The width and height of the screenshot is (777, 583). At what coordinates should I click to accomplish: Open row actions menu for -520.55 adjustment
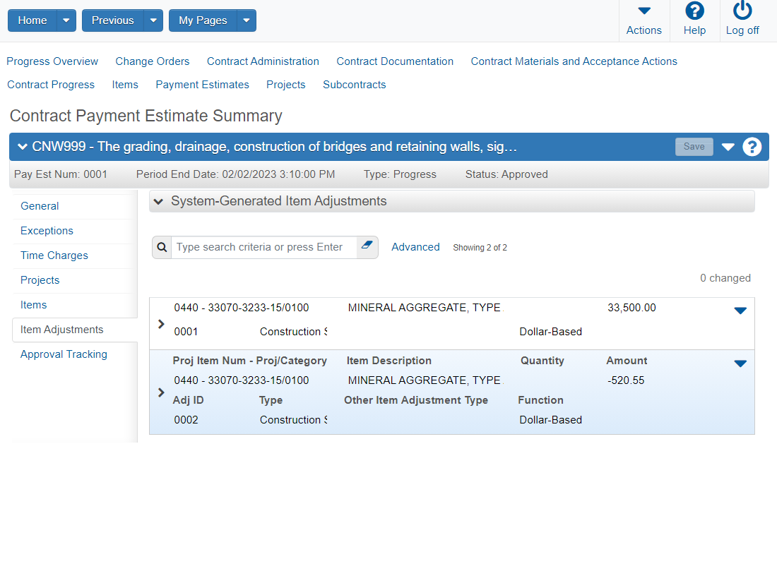[x=740, y=363]
